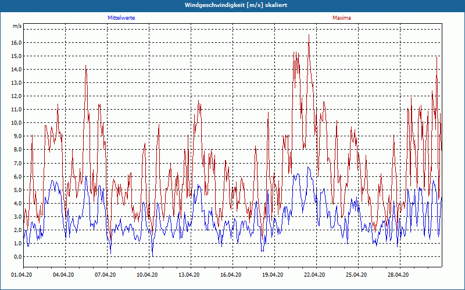
Task: Click the Maxima legend label
Action: 341,18
